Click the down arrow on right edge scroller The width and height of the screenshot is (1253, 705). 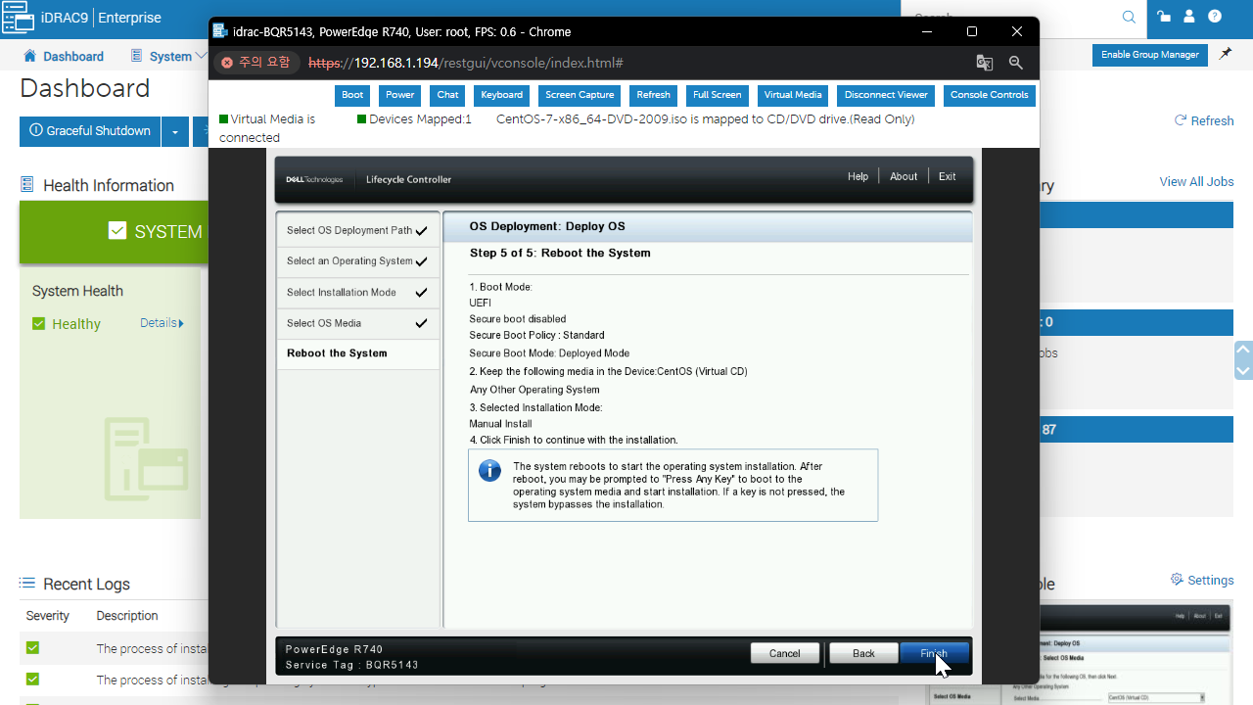click(1244, 370)
